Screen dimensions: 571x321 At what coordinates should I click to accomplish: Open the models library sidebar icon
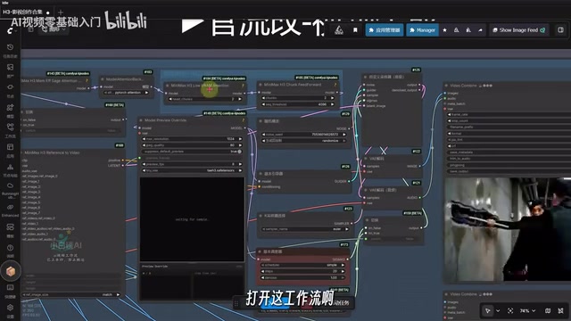[x=10, y=107]
